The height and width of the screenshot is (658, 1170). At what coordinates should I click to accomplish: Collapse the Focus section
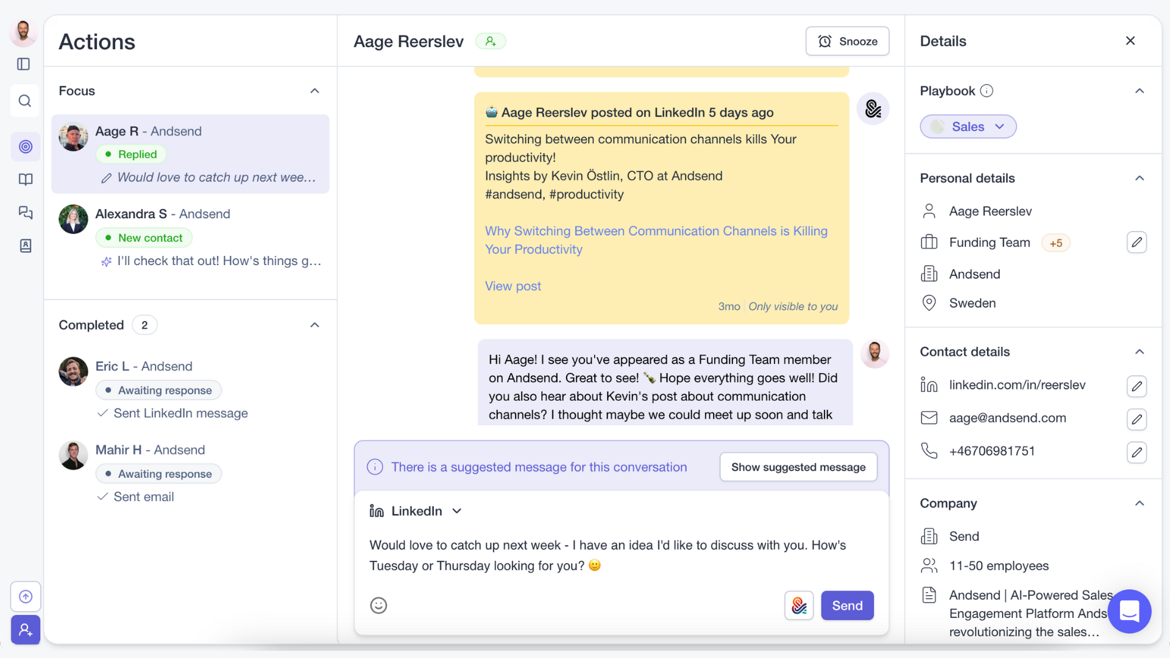(314, 91)
